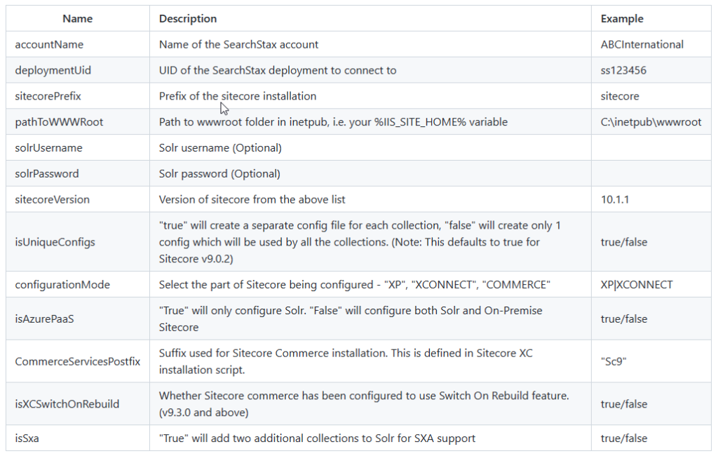Click 'Suffix used for Sitecore Commerce installation' description
Screen dimensions: 718x456
click(346, 361)
